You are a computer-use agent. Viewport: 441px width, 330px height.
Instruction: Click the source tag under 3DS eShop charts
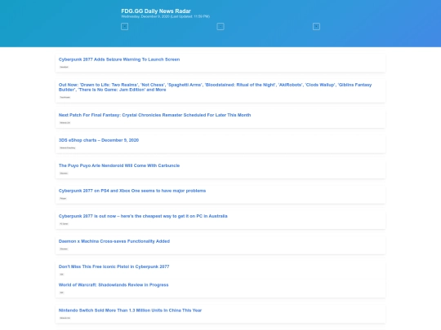(x=68, y=147)
